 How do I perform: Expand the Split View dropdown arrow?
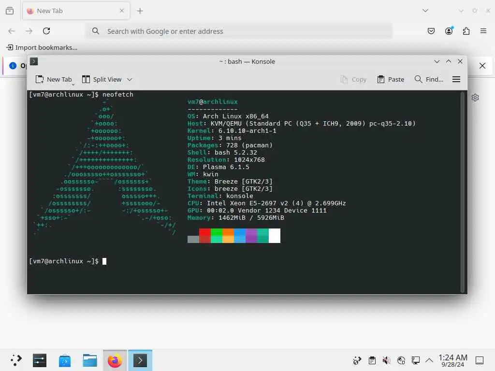tap(130, 80)
